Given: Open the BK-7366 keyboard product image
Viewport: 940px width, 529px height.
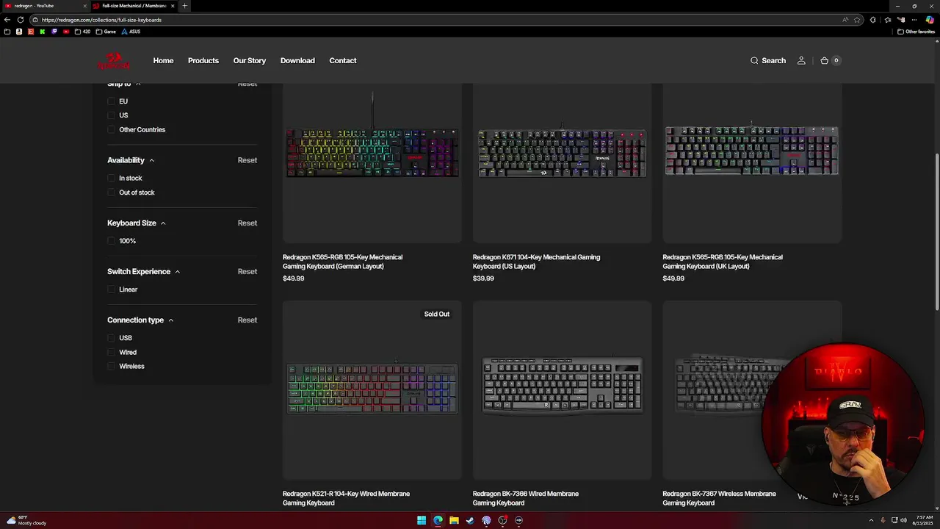Looking at the screenshot, I should (562, 389).
